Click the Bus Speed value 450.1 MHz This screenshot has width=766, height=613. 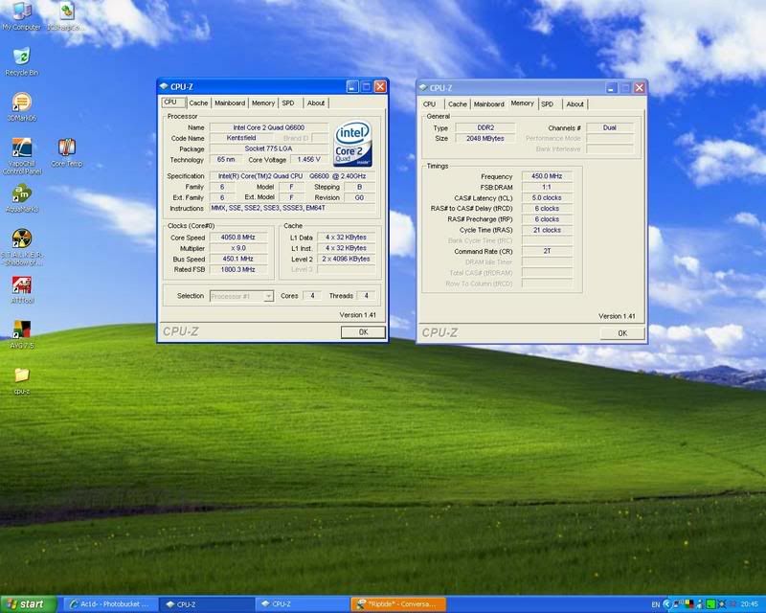tap(237, 259)
